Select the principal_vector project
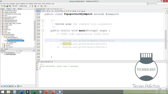Viewport: 168px width, 94px height. click(8, 25)
